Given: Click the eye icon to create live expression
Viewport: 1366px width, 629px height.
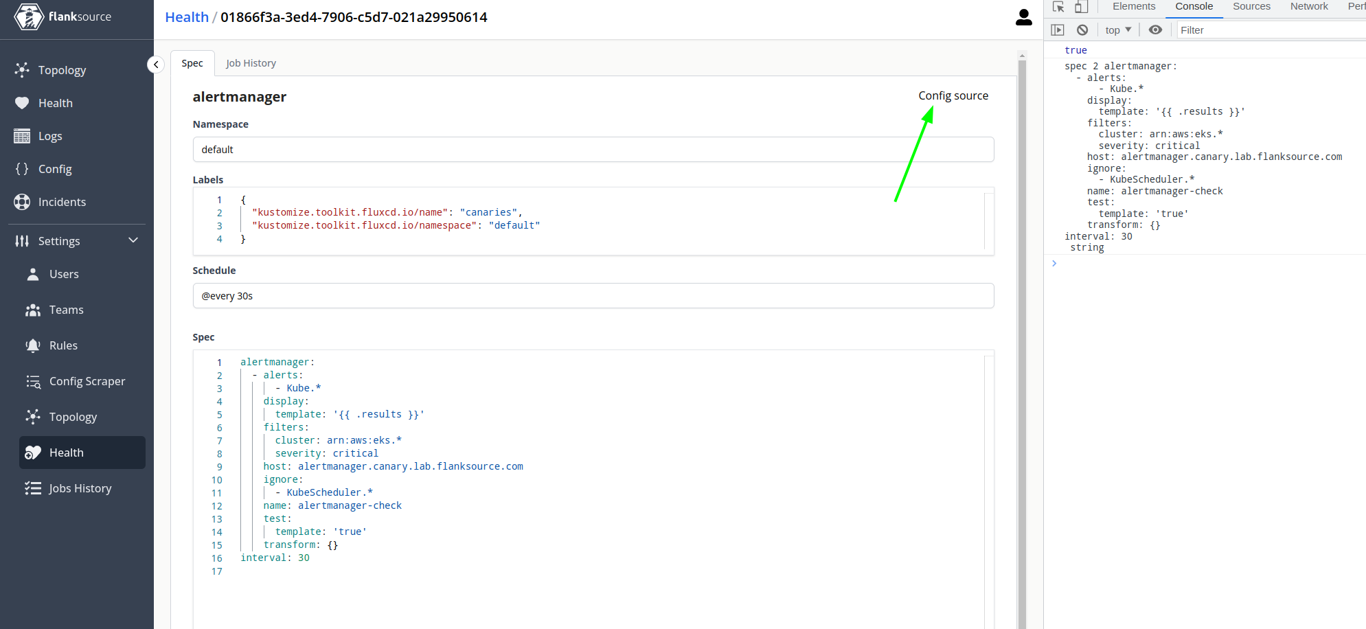Looking at the screenshot, I should (1155, 30).
